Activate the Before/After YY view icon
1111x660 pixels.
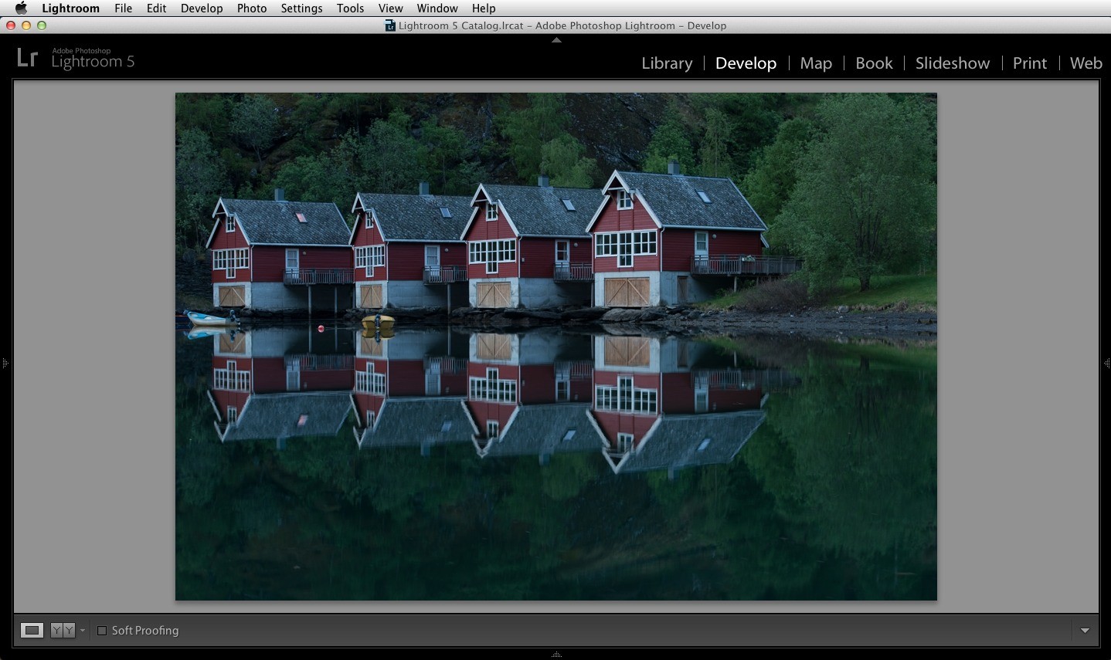(x=63, y=631)
